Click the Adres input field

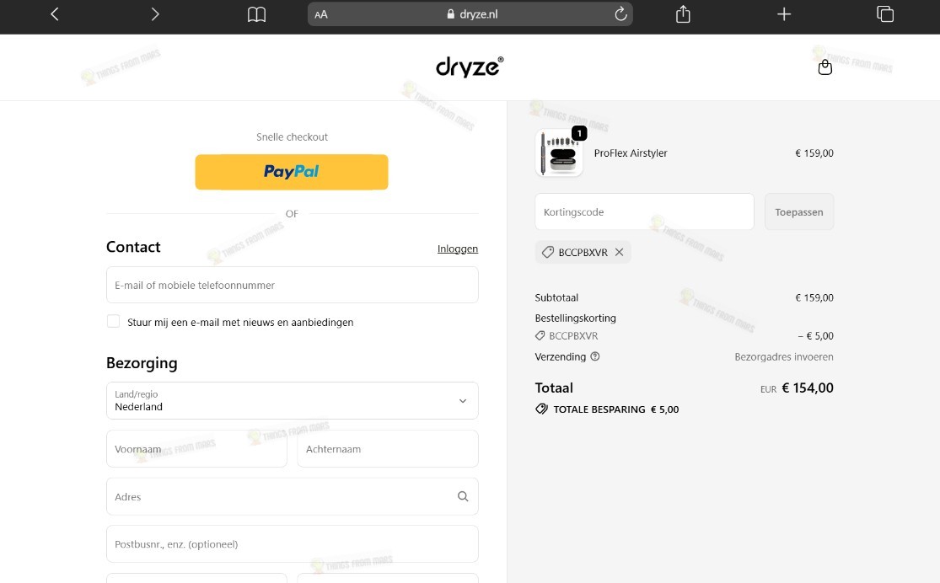[x=292, y=496]
